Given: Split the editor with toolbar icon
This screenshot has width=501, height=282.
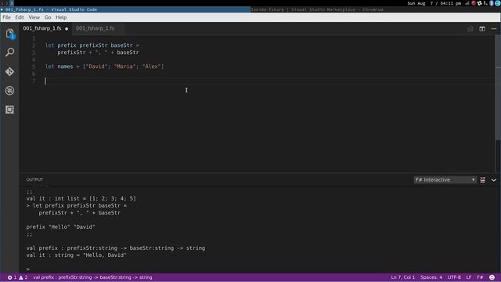Looking at the screenshot, I should pos(482,29).
